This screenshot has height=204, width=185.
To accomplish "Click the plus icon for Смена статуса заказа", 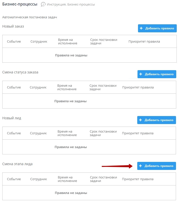I will [141, 74].
